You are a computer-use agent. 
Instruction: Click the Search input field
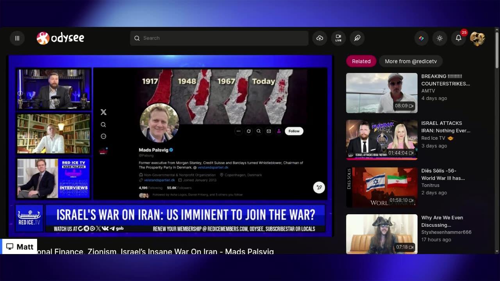coord(219,38)
